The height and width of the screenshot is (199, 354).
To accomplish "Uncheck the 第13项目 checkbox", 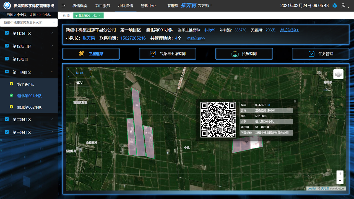I will tap(7, 59).
